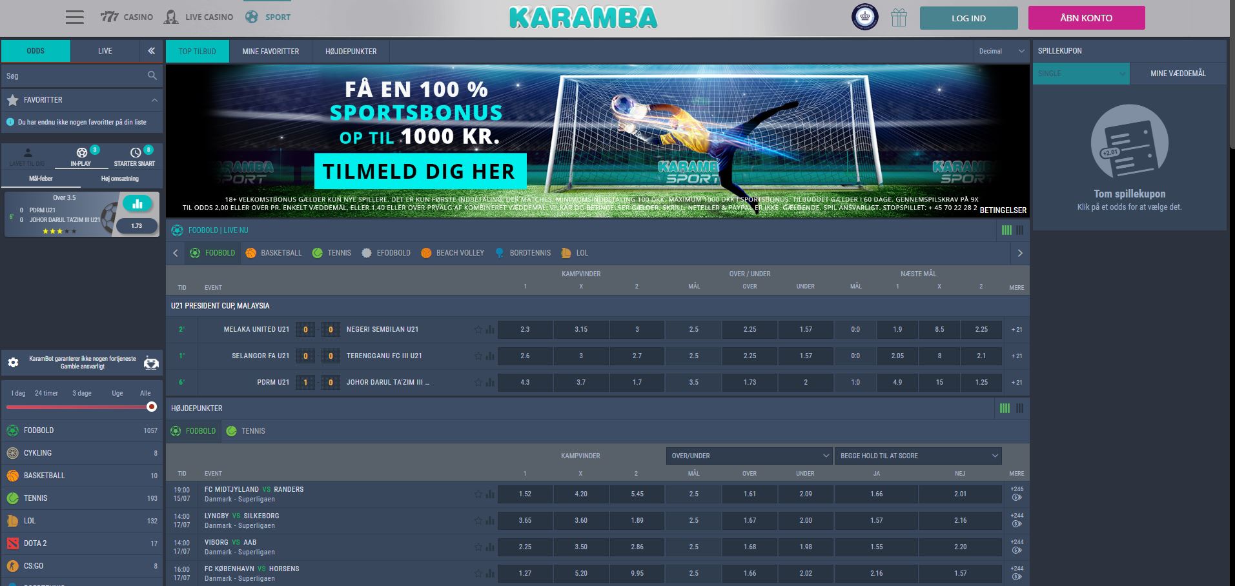Select the Høj omsætning filter

(x=120, y=179)
